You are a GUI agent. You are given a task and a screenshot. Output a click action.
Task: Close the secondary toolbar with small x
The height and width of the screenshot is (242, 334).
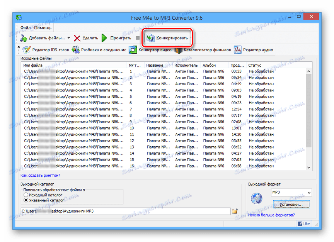tap(19, 47)
